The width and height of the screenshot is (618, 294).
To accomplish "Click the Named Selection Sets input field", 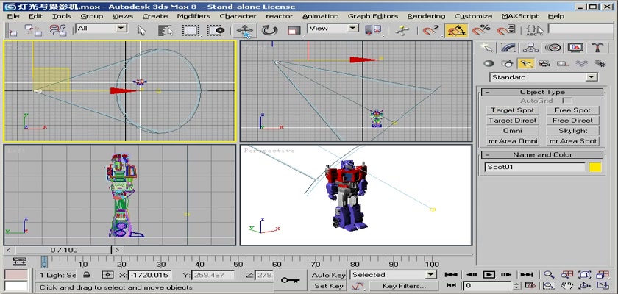I will point(580,29).
